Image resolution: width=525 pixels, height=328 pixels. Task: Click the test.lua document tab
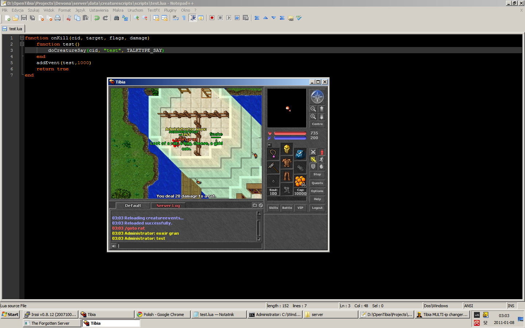pyautogui.click(x=13, y=29)
